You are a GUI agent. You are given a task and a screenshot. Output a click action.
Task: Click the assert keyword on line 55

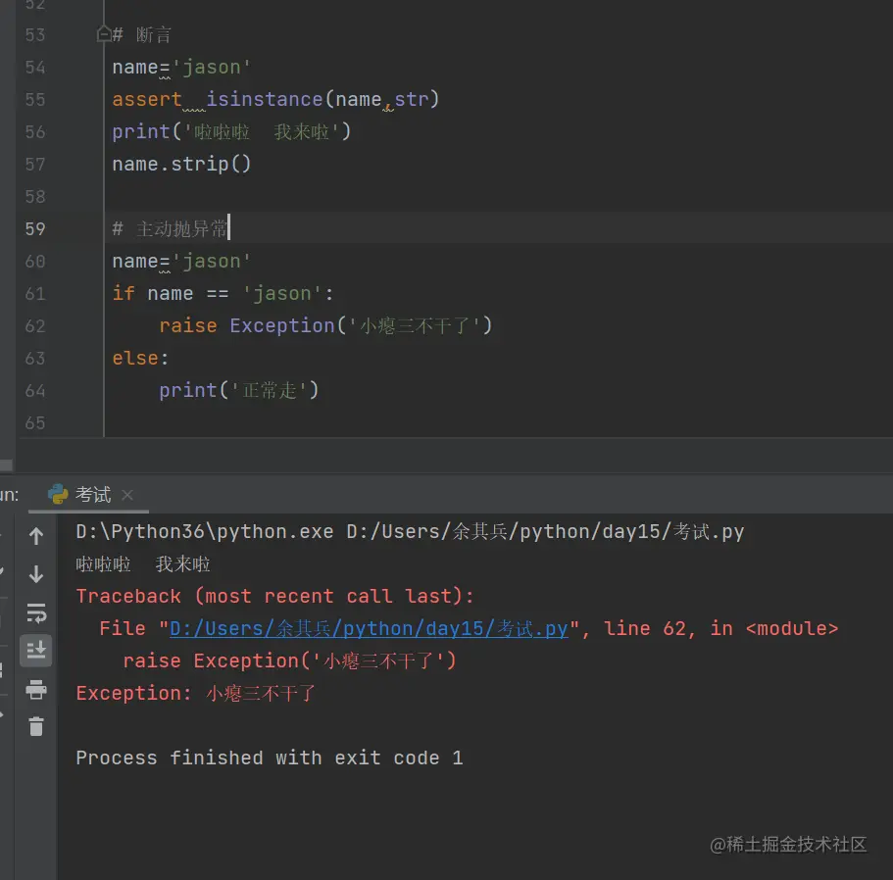pos(147,99)
